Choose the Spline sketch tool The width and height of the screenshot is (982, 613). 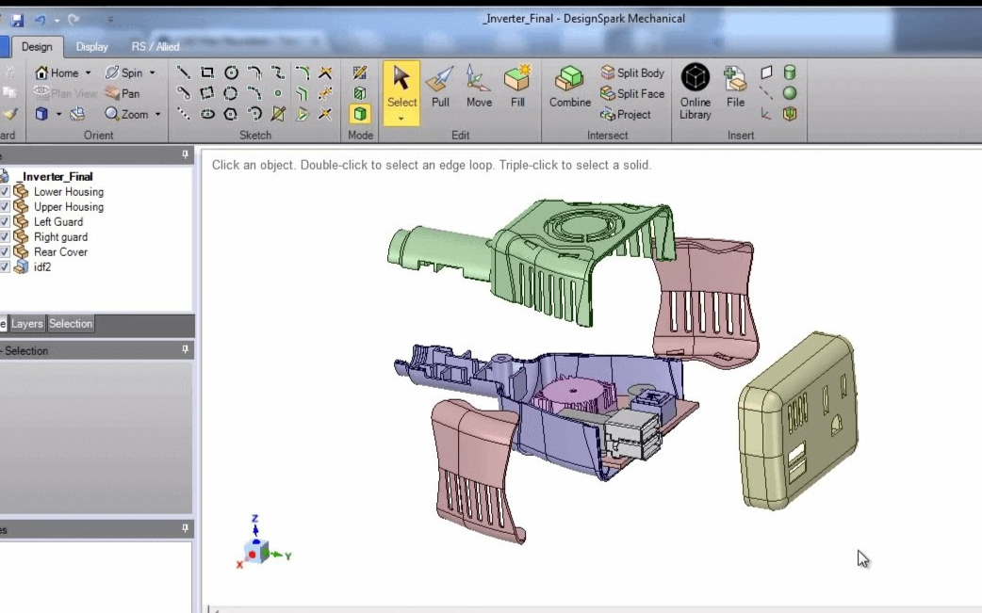(x=277, y=73)
